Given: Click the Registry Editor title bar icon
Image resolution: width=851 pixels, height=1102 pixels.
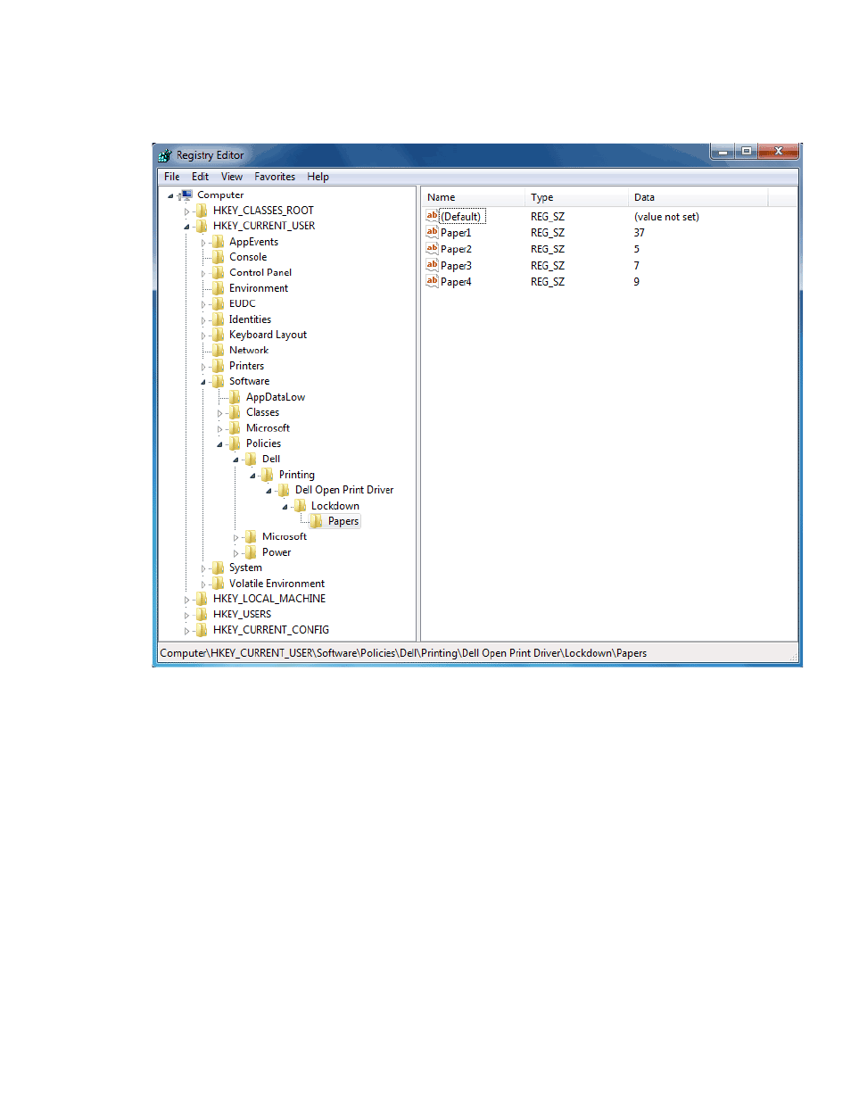Looking at the screenshot, I should tap(165, 155).
